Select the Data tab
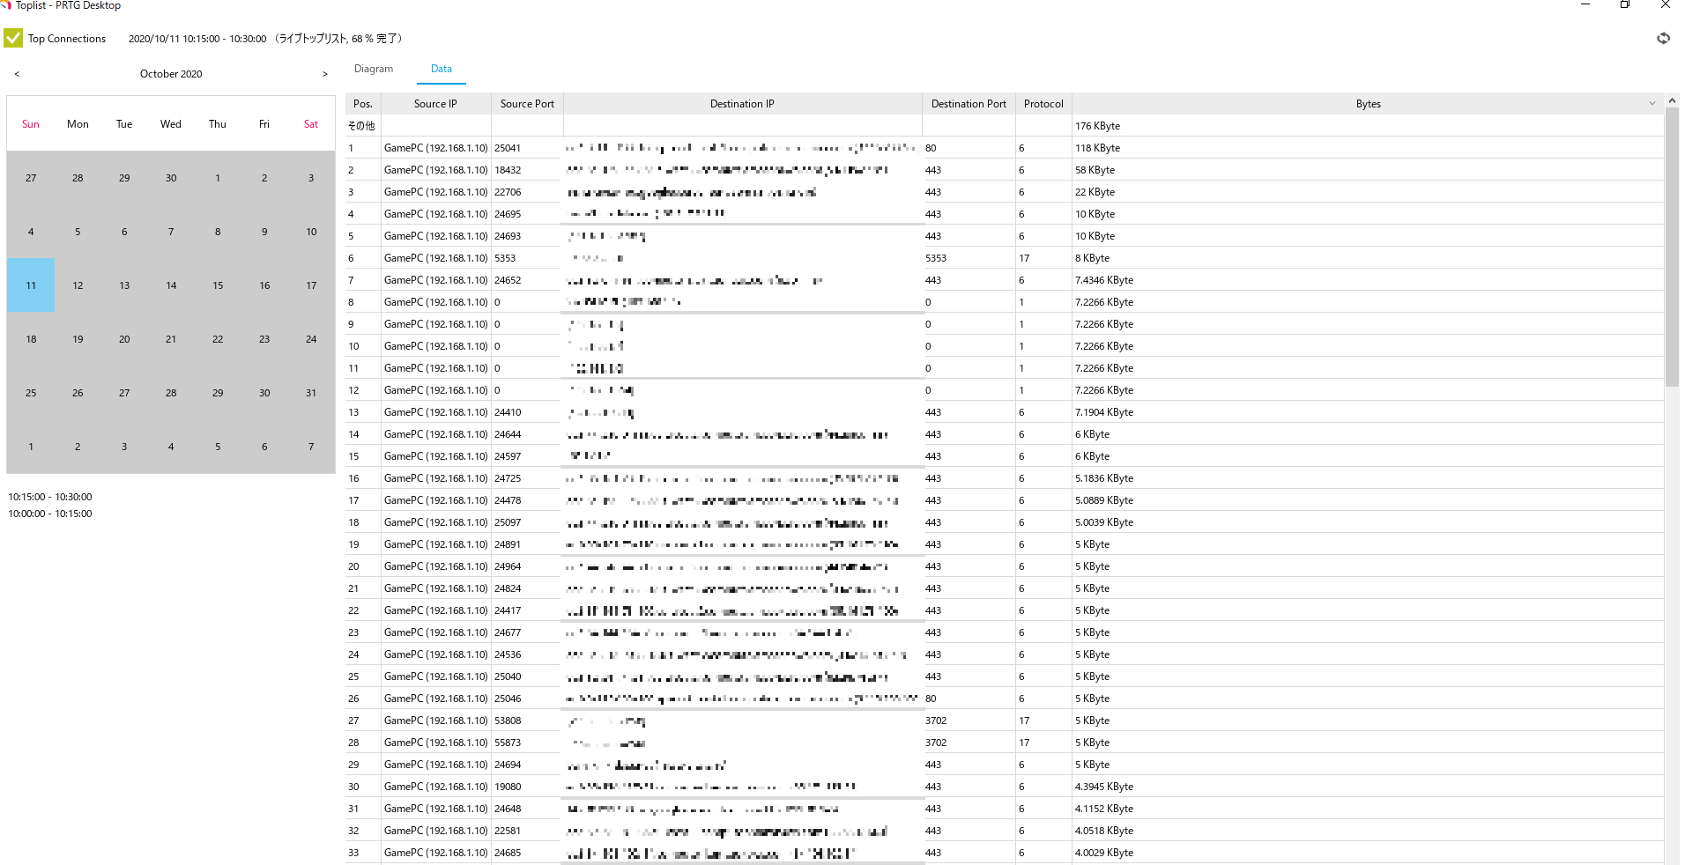This screenshot has width=1685, height=865. click(x=442, y=69)
